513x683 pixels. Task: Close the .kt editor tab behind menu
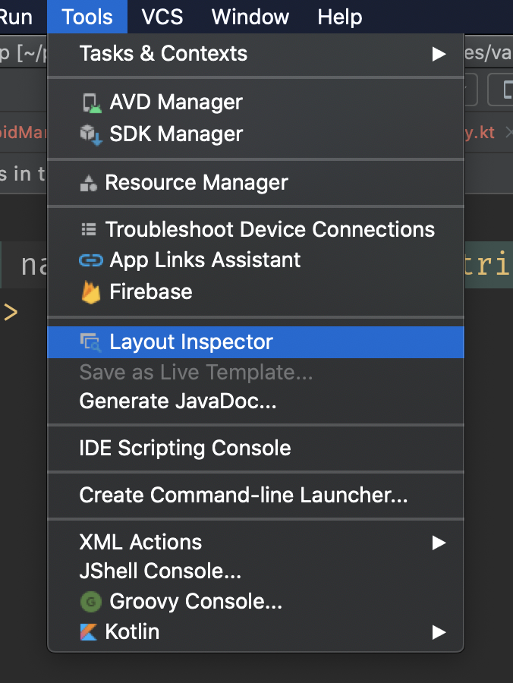click(508, 132)
